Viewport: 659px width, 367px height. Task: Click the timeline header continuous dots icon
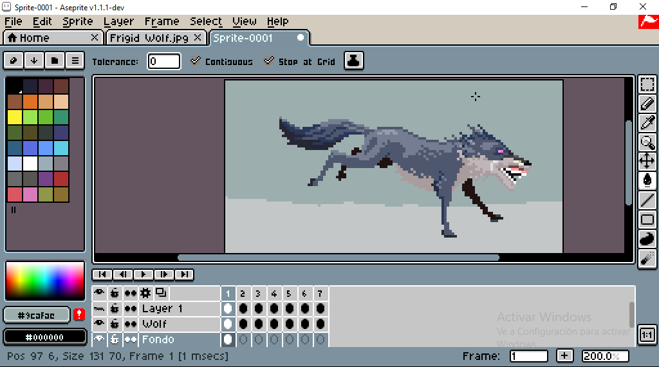pos(130,293)
